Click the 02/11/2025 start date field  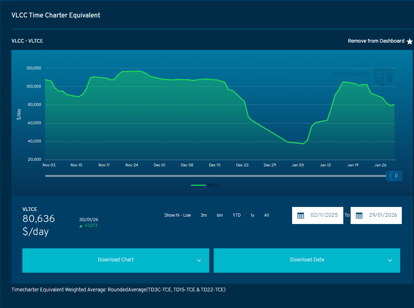(324, 215)
